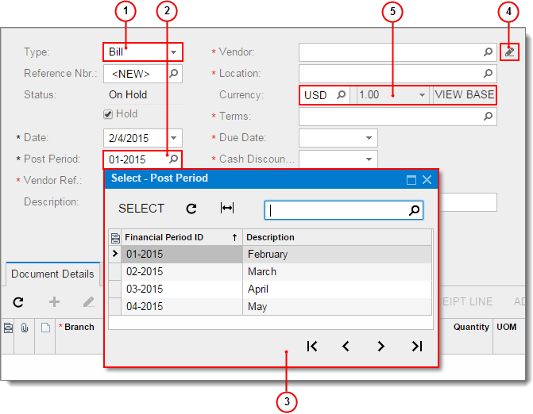The height and width of the screenshot is (414, 533).
Task: Open the Cash Discount date dropdown arrow
Action: pos(369,159)
